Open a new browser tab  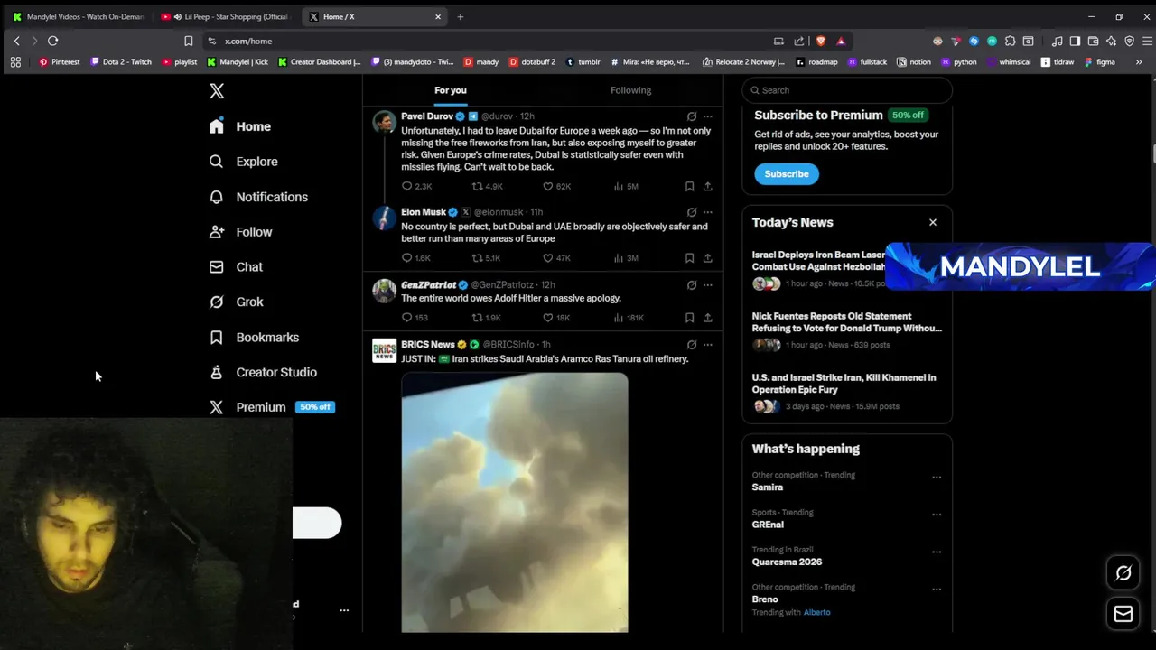click(x=460, y=16)
